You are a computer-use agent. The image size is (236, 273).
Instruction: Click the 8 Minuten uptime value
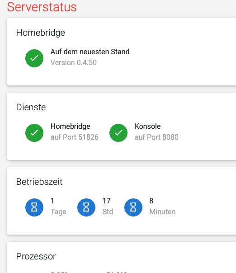click(151, 201)
